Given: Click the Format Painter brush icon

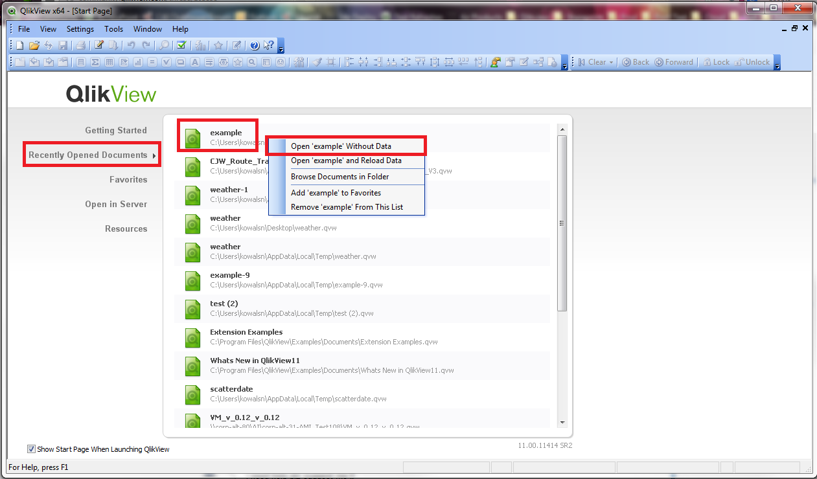Looking at the screenshot, I should (x=317, y=62).
